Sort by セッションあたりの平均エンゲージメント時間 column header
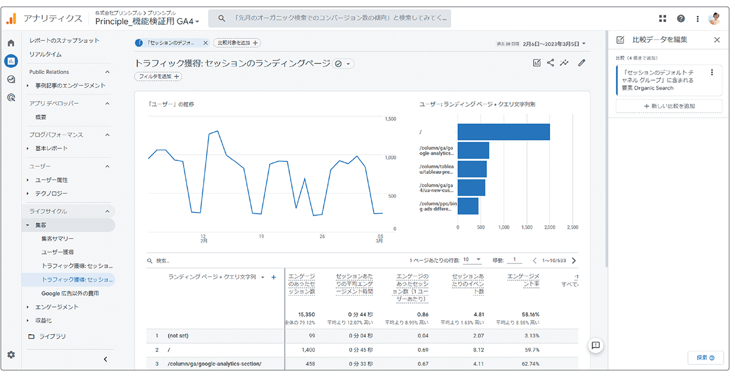Image resolution: width=735 pixels, height=377 pixels. 354,284
